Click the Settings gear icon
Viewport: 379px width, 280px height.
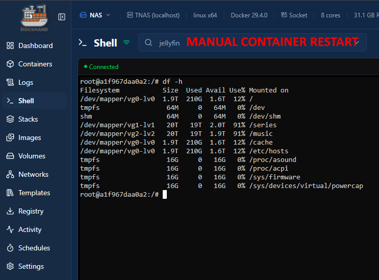[10, 266]
